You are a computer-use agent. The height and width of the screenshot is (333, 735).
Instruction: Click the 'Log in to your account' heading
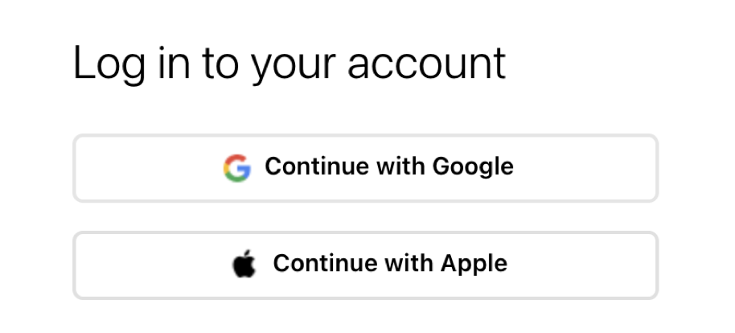tap(289, 64)
